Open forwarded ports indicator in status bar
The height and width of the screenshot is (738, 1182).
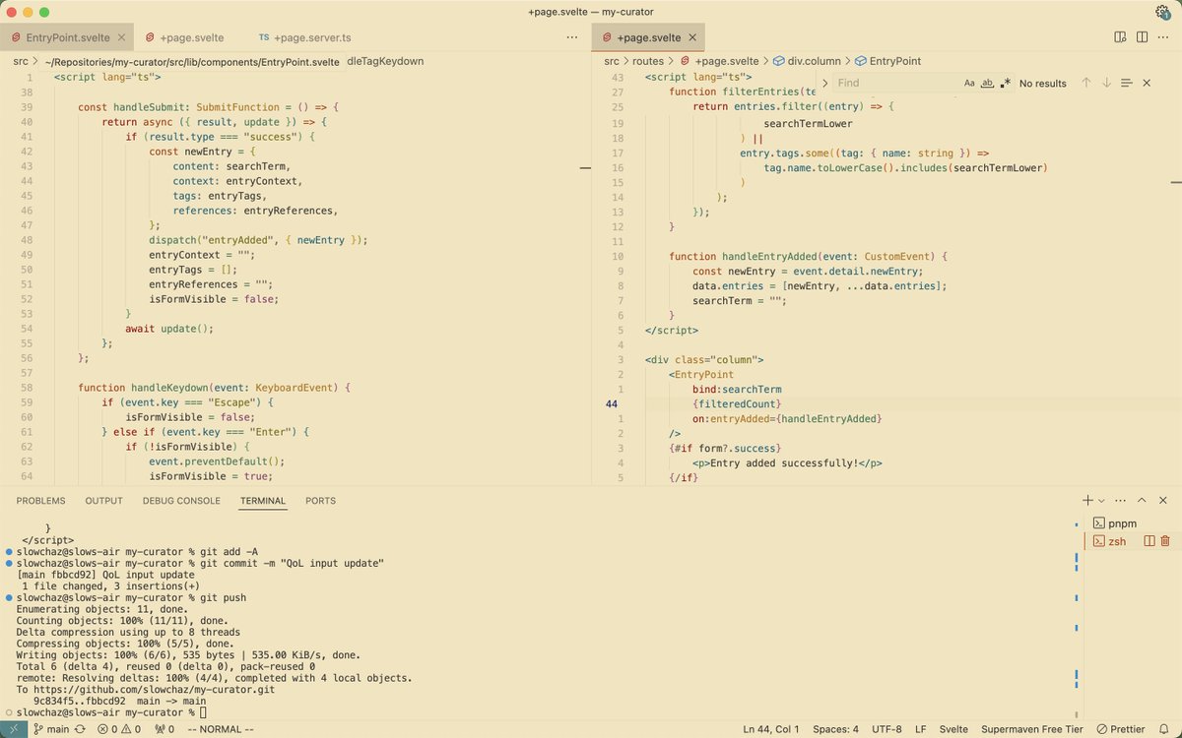pyautogui.click(x=164, y=729)
